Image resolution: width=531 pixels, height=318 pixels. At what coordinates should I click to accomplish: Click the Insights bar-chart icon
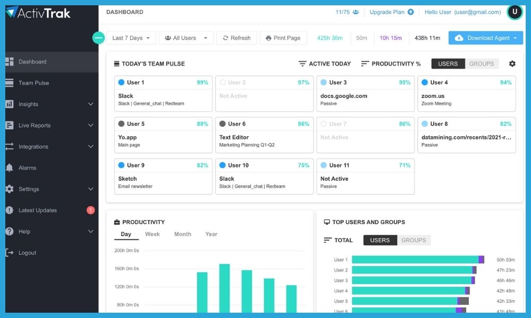coord(10,104)
